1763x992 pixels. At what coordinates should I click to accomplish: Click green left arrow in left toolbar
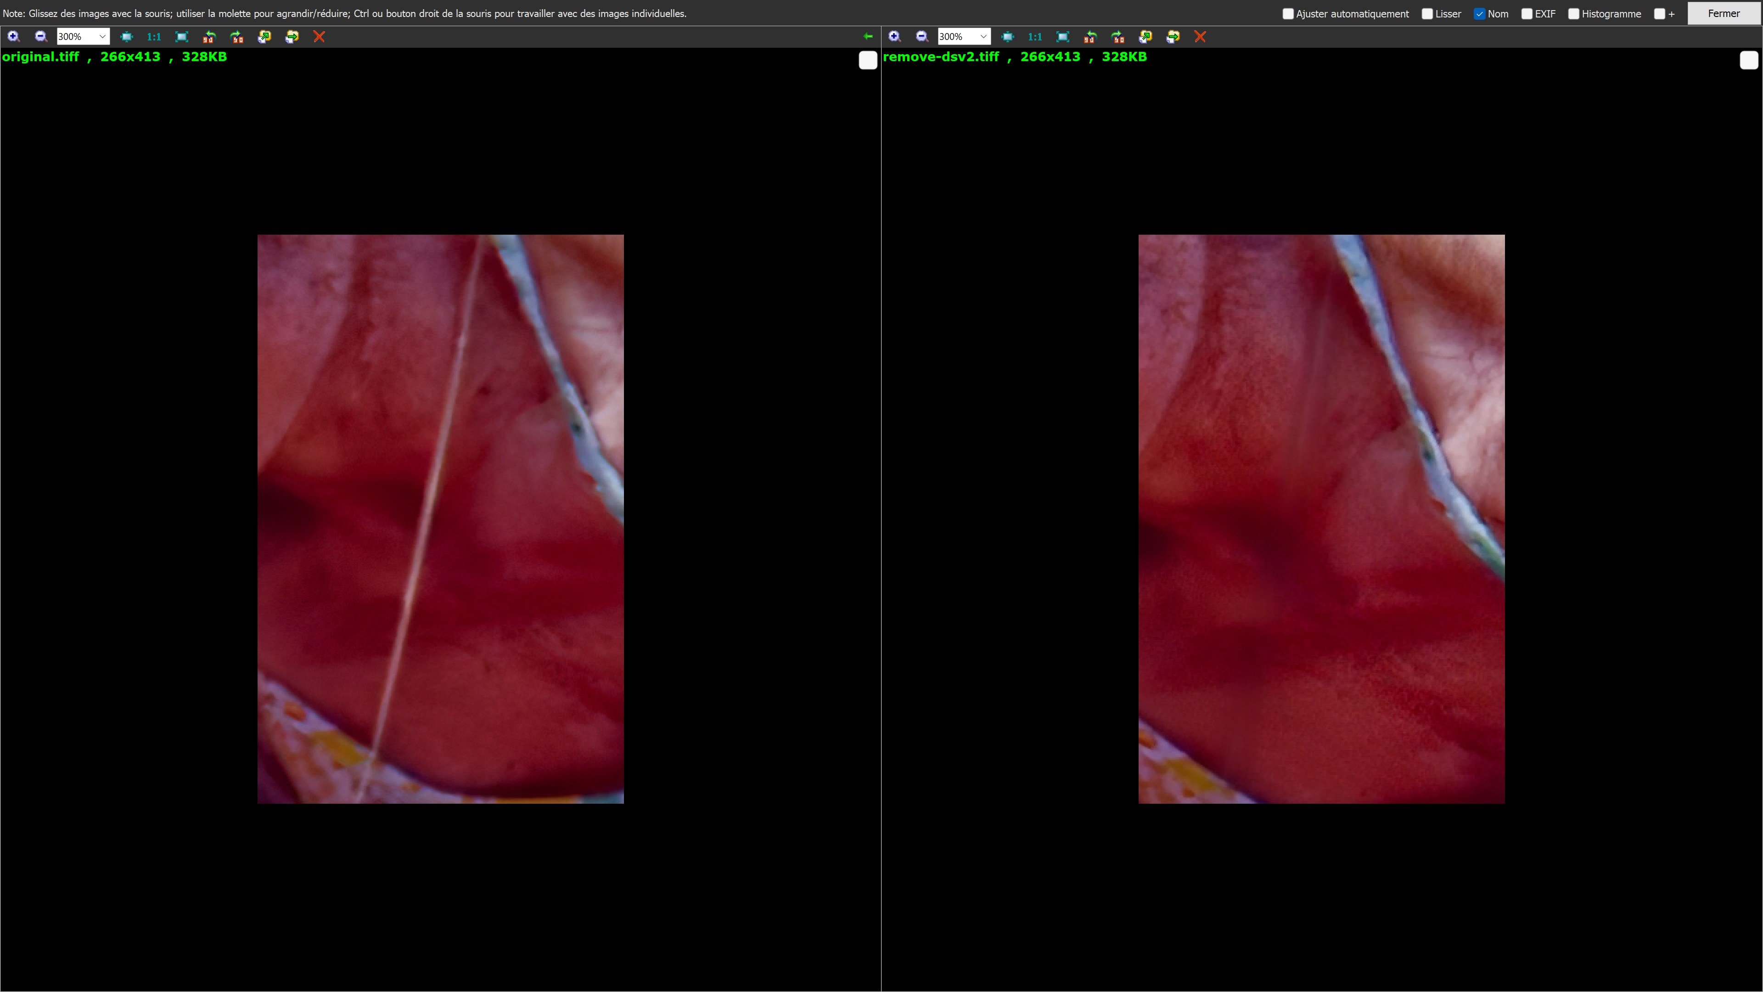[868, 36]
